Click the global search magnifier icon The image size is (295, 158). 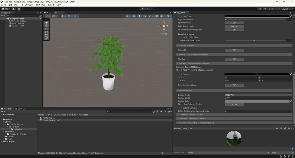265,9
